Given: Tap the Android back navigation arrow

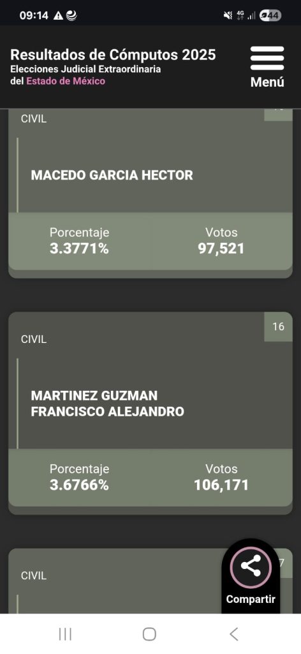Looking at the screenshot, I should pyautogui.click(x=234, y=634).
